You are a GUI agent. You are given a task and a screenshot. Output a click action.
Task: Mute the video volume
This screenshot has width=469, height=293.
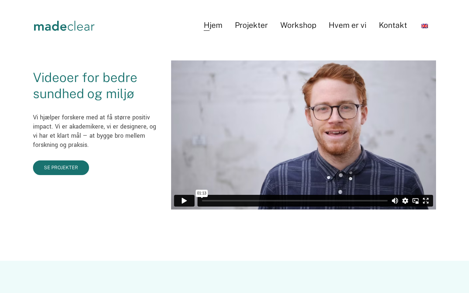click(x=395, y=201)
